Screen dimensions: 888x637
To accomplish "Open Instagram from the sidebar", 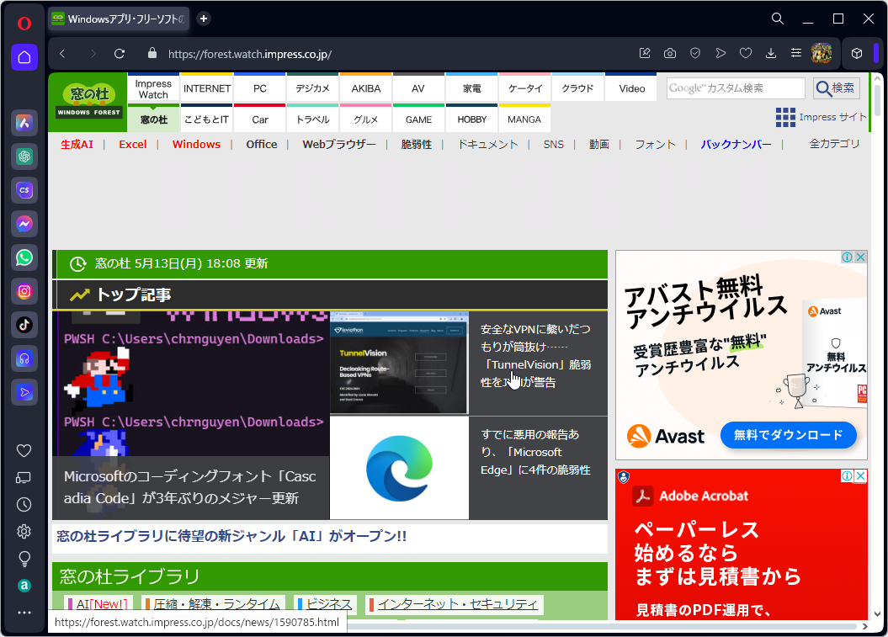I will 24,291.
